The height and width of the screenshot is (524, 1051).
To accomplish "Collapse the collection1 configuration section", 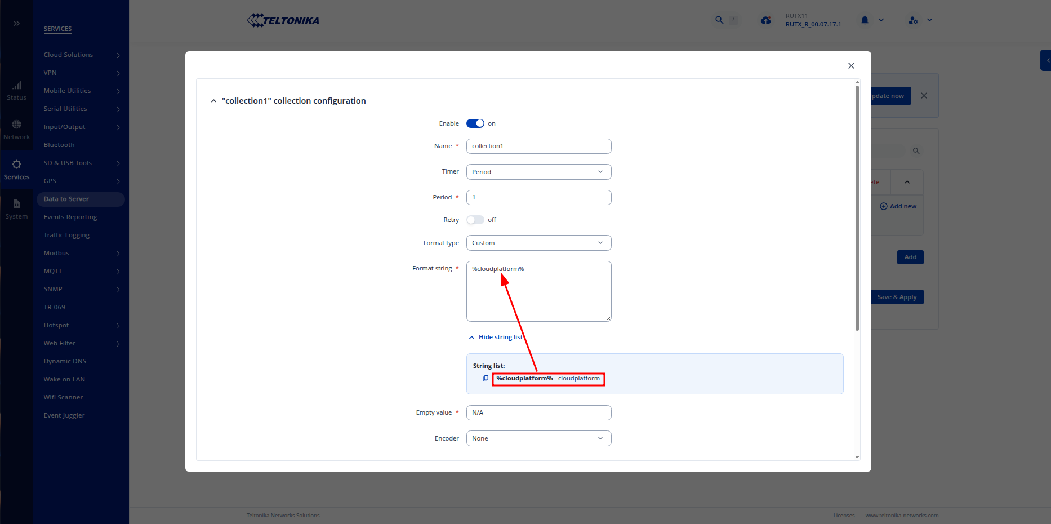I will pos(213,101).
